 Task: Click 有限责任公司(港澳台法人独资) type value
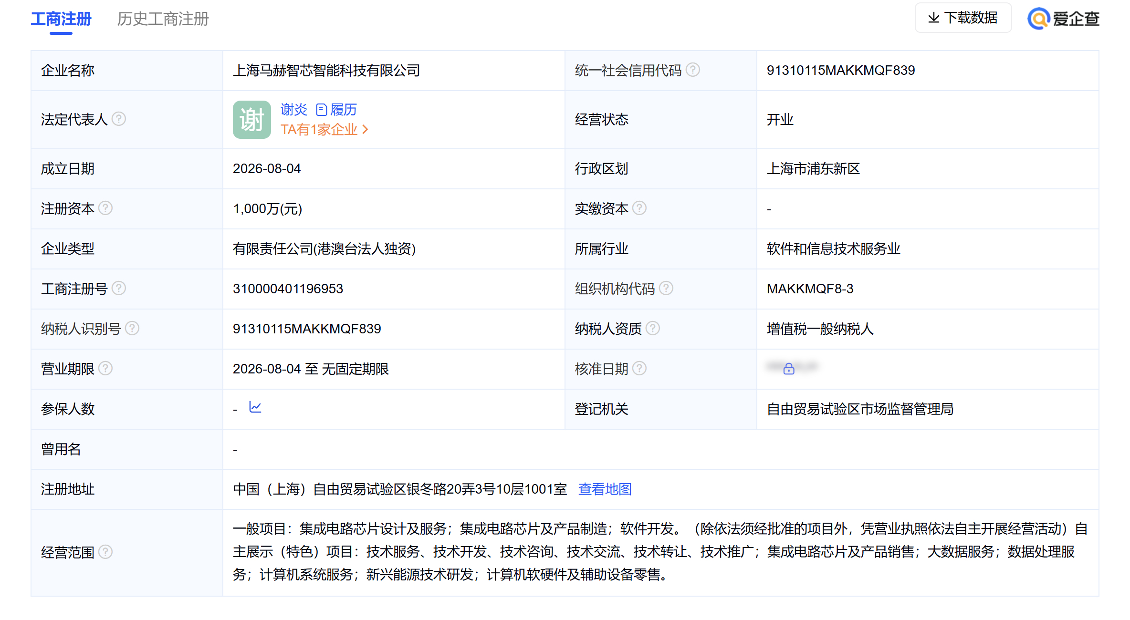coord(324,249)
